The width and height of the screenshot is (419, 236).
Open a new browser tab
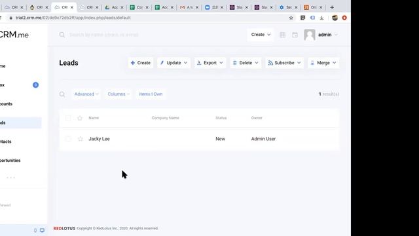click(332, 7)
